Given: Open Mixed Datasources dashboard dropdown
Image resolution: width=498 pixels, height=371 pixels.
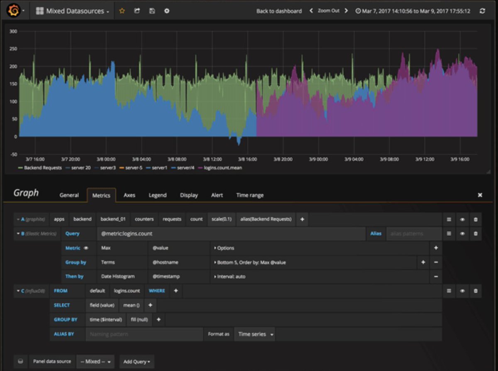Looking at the screenshot, I should (72, 11).
